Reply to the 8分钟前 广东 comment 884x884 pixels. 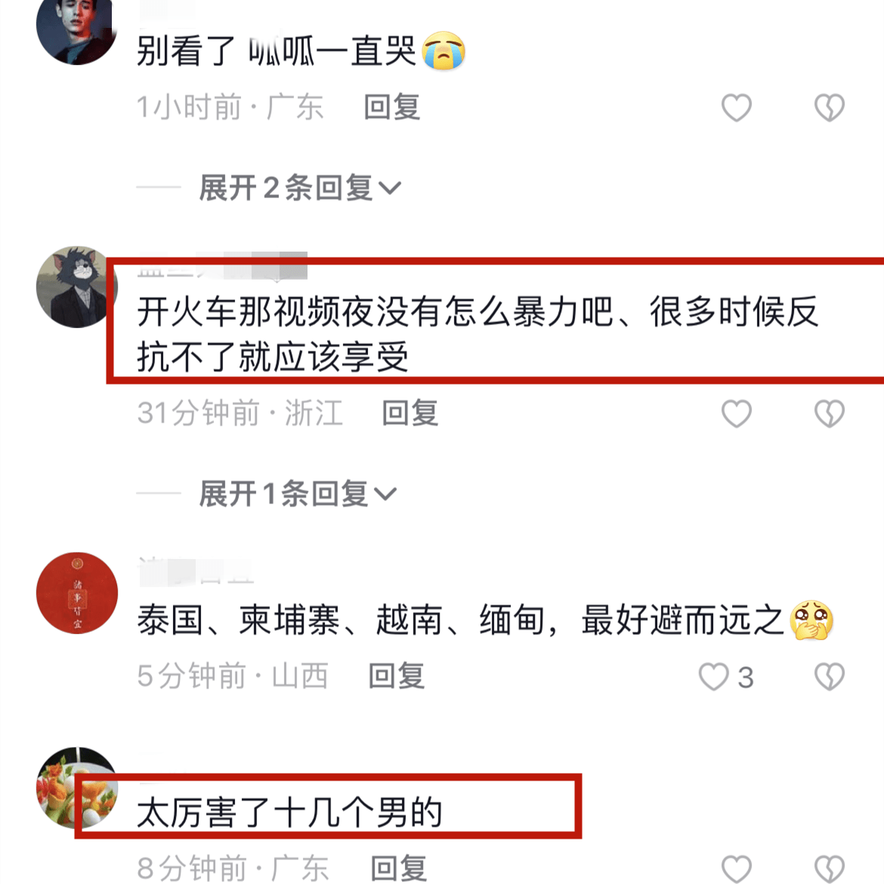coord(399,868)
